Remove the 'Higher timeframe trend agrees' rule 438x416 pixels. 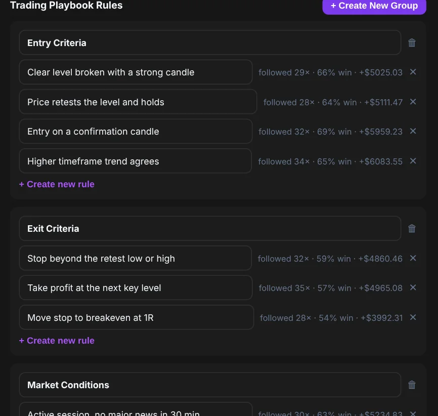(x=413, y=161)
